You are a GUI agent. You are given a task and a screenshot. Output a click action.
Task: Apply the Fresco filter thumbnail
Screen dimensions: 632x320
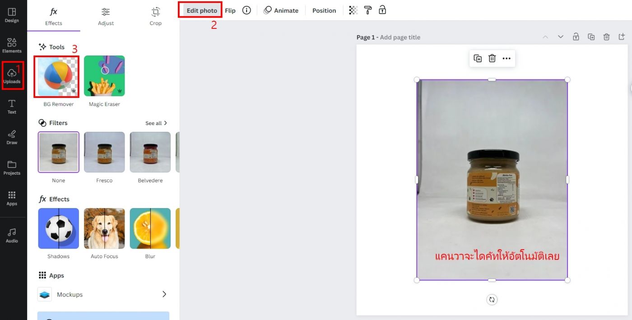coord(104,152)
